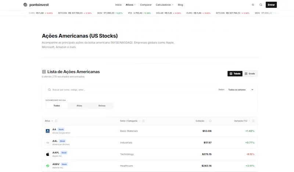Viewport: 294px width, 172px height.
Task: Open the Todos os setores dropdown
Action: pos(241,89)
